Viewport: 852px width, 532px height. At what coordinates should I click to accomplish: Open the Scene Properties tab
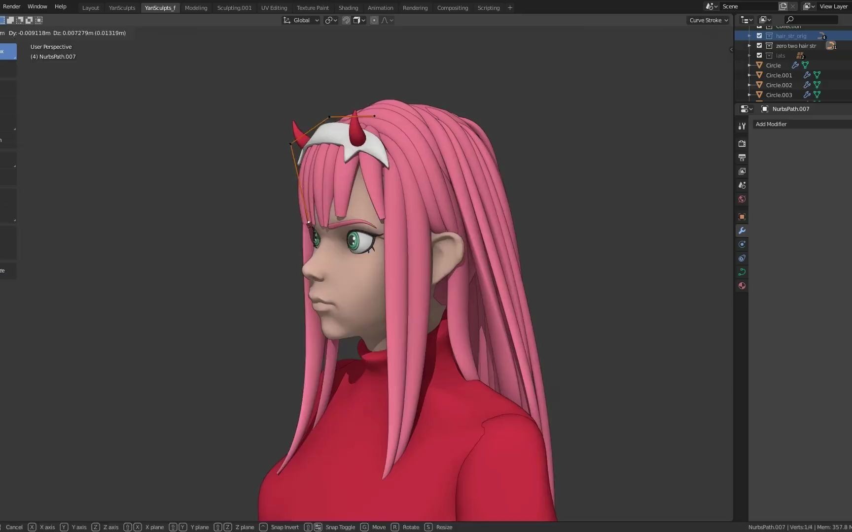pyautogui.click(x=742, y=185)
